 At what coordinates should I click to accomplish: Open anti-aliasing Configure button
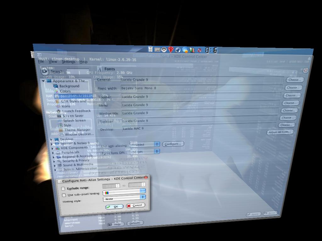tap(173, 144)
